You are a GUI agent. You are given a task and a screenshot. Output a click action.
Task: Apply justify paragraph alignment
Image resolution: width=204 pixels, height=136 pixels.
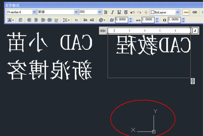(x=50, y=20)
